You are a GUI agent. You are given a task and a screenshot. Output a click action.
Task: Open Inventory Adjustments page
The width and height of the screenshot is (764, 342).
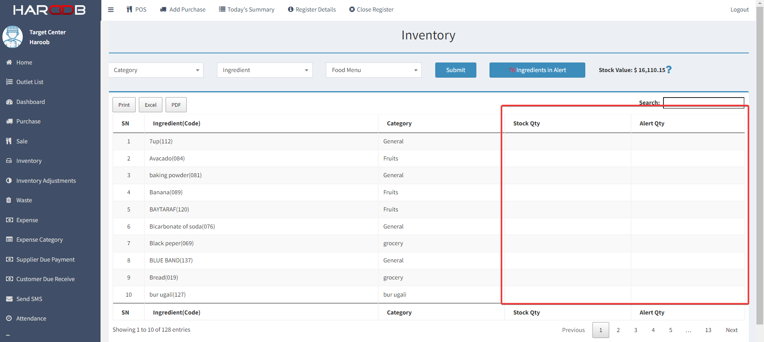(x=46, y=181)
